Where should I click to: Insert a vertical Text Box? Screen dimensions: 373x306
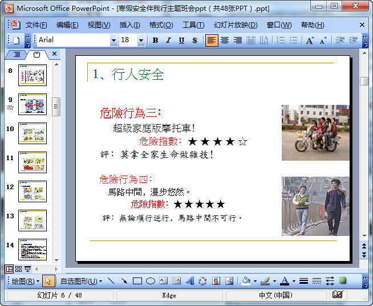coord(176,281)
